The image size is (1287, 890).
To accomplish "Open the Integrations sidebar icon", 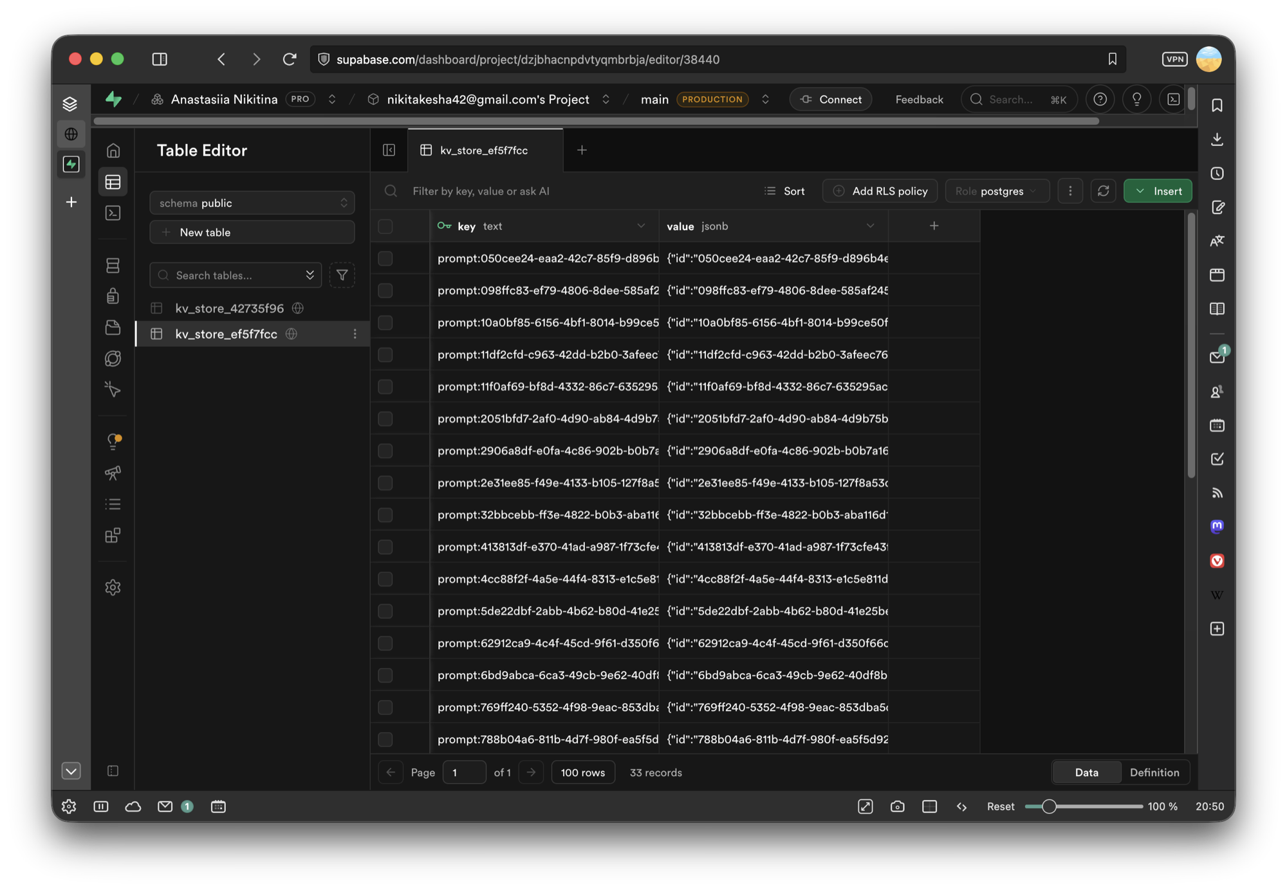I will (113, 535).
